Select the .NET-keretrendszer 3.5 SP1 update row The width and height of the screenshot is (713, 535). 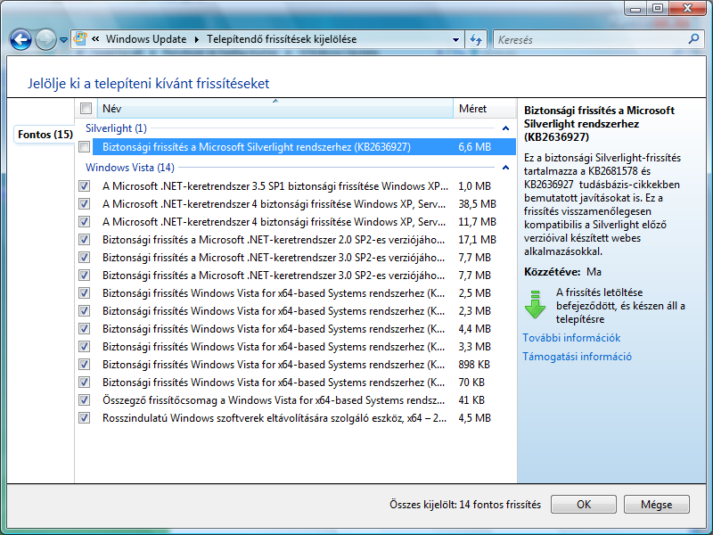304,186
